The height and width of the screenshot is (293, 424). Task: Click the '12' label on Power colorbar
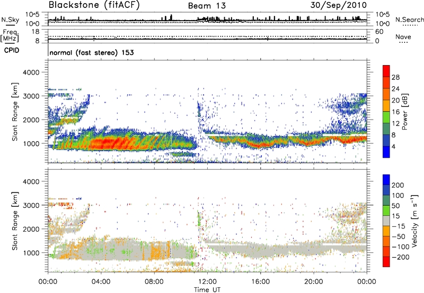point(395,124)
